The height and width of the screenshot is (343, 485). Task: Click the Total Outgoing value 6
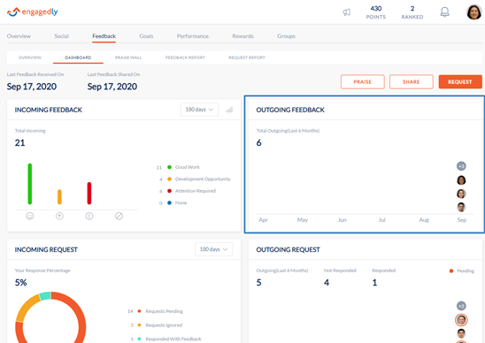[x=259, y=142]
